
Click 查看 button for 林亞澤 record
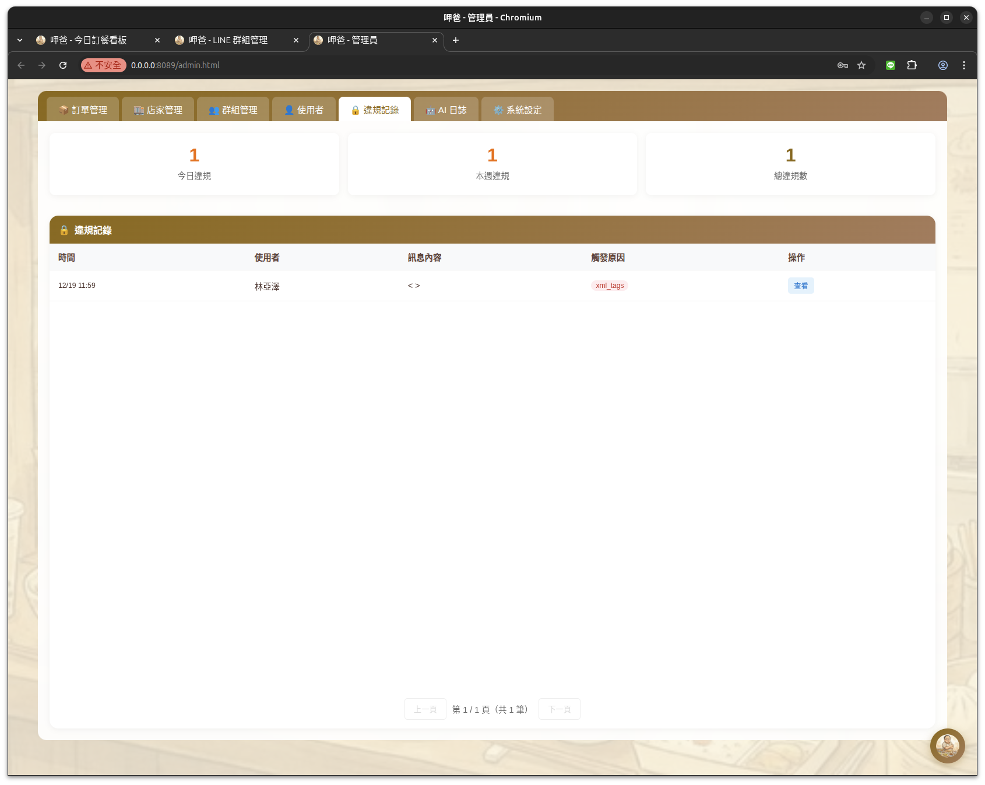(x=800, y=286)
